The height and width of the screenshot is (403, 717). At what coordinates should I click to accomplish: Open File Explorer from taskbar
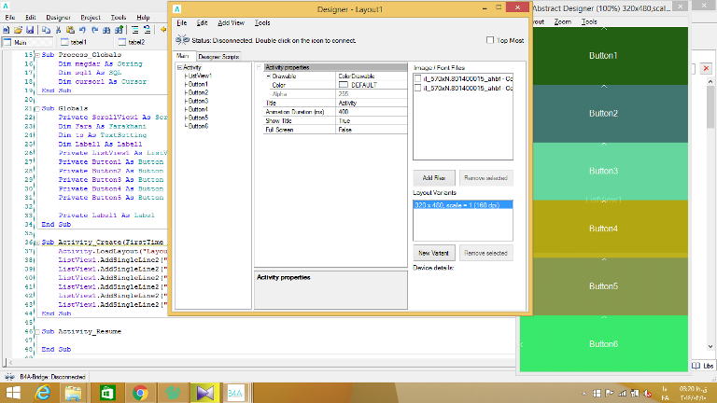click(74, 393)
